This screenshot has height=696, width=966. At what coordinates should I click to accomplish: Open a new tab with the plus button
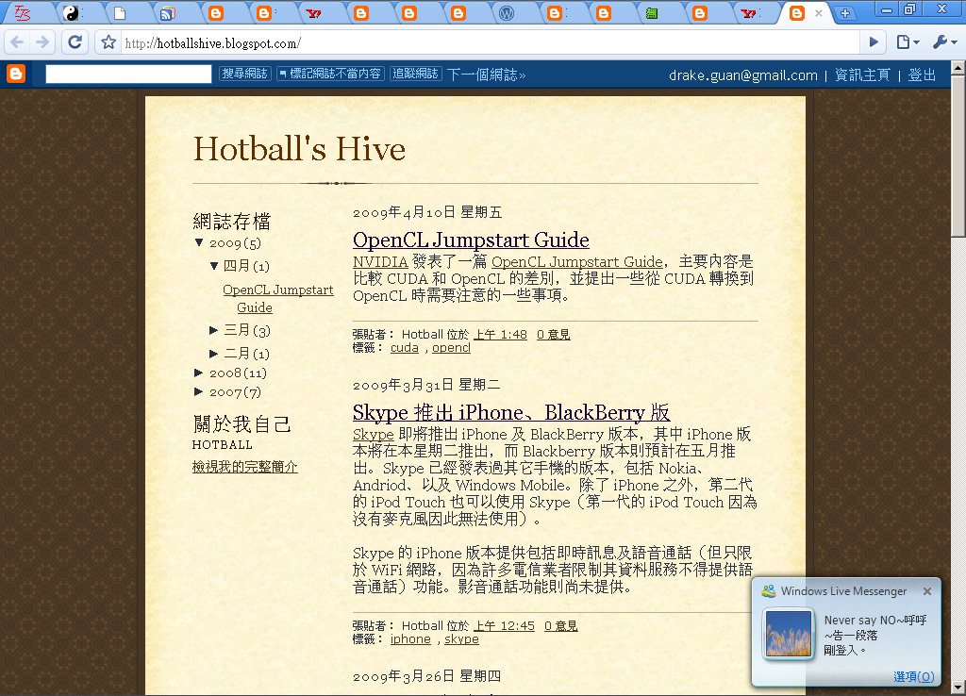[x=845, y=13]
